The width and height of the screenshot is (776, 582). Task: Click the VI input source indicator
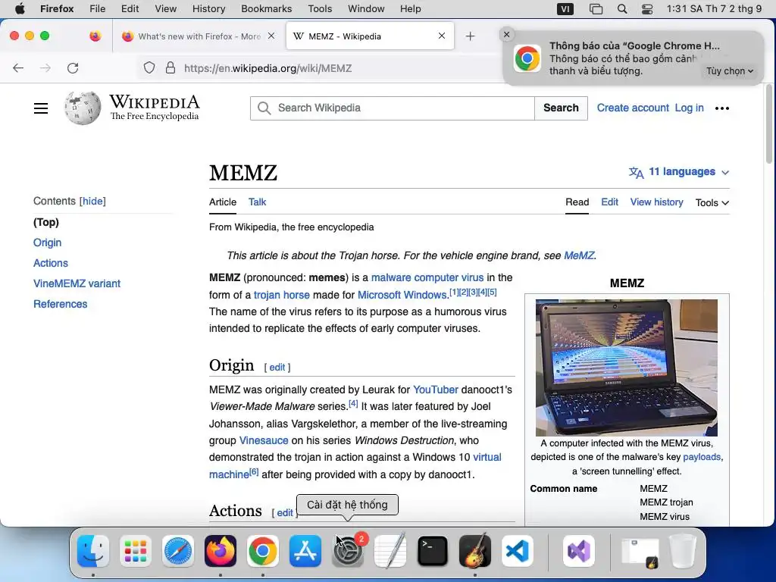[x=565, y=9]
